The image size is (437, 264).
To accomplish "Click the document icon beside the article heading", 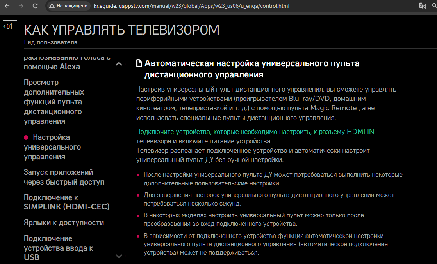I will click(x=139, y=63).
